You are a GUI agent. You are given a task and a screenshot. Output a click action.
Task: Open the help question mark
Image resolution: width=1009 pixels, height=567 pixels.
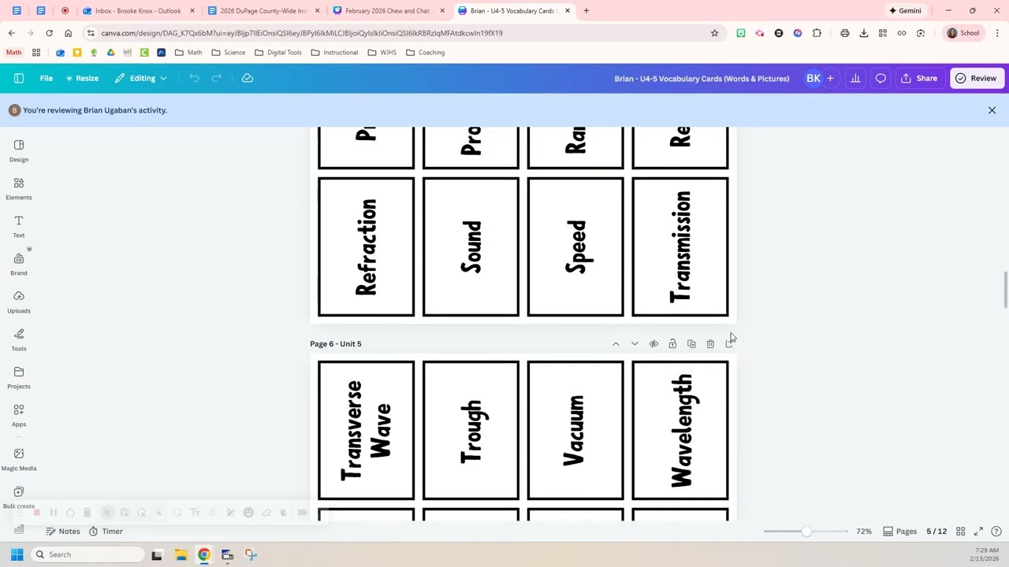click(996, 532)
